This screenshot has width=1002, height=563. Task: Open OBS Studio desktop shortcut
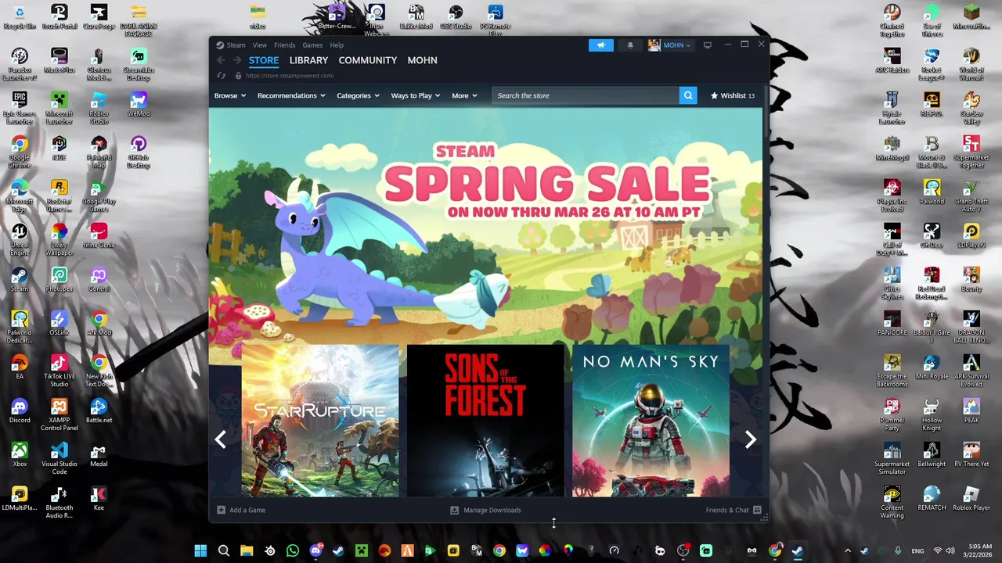pos(456,16)
